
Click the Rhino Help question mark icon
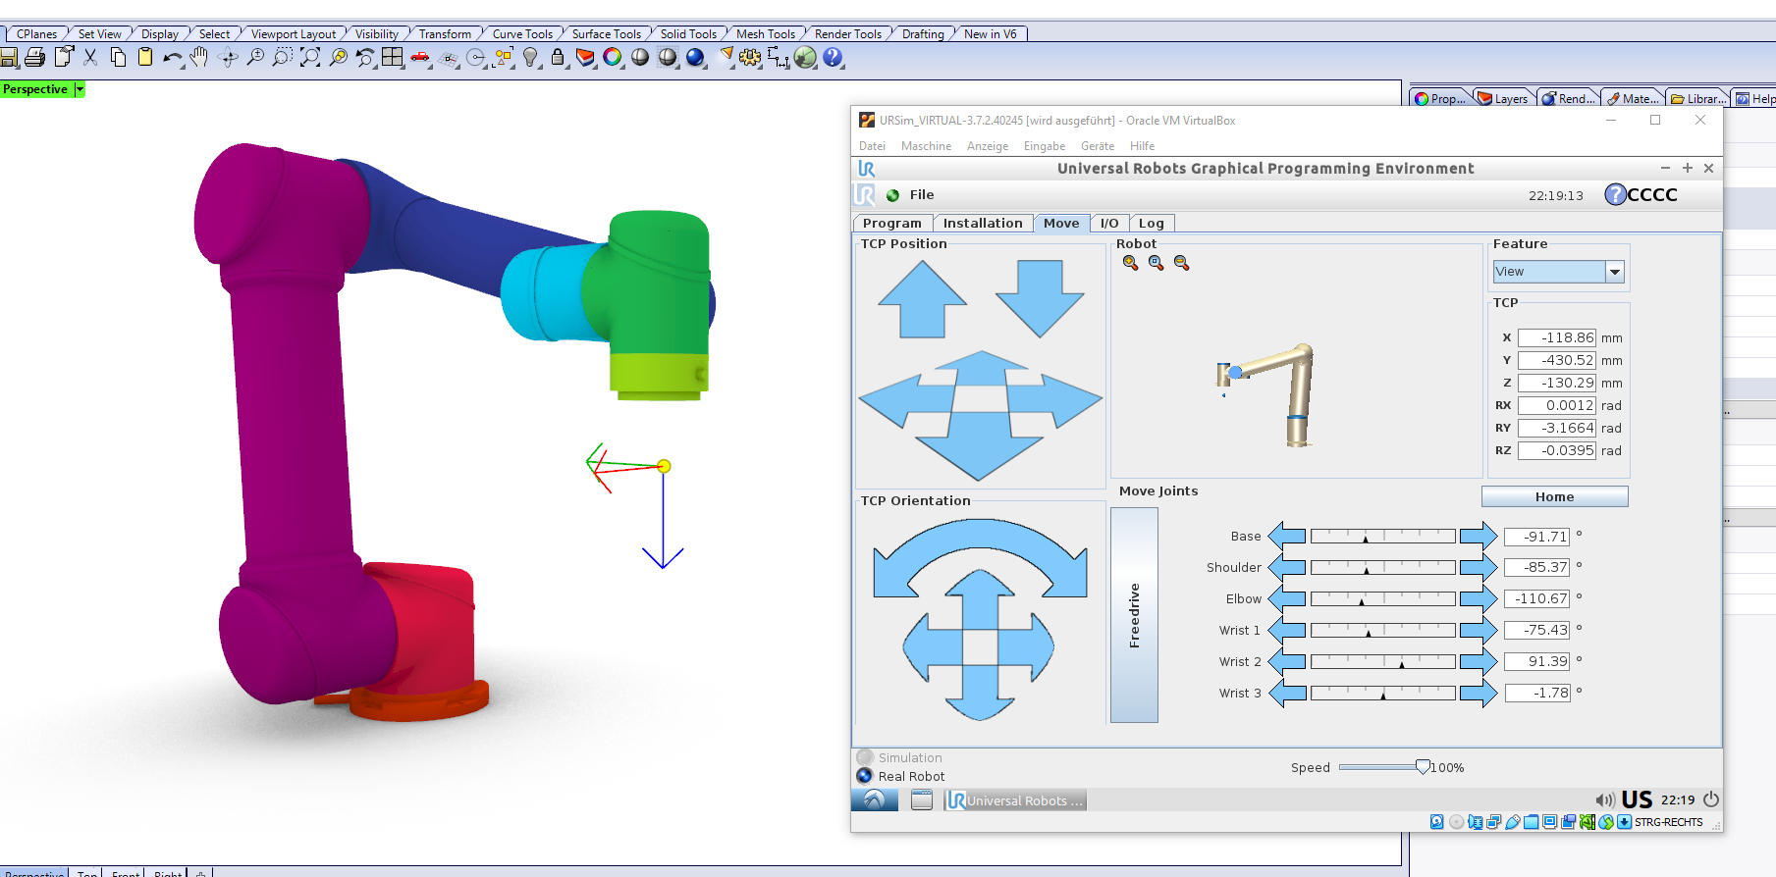pos(834,58)
